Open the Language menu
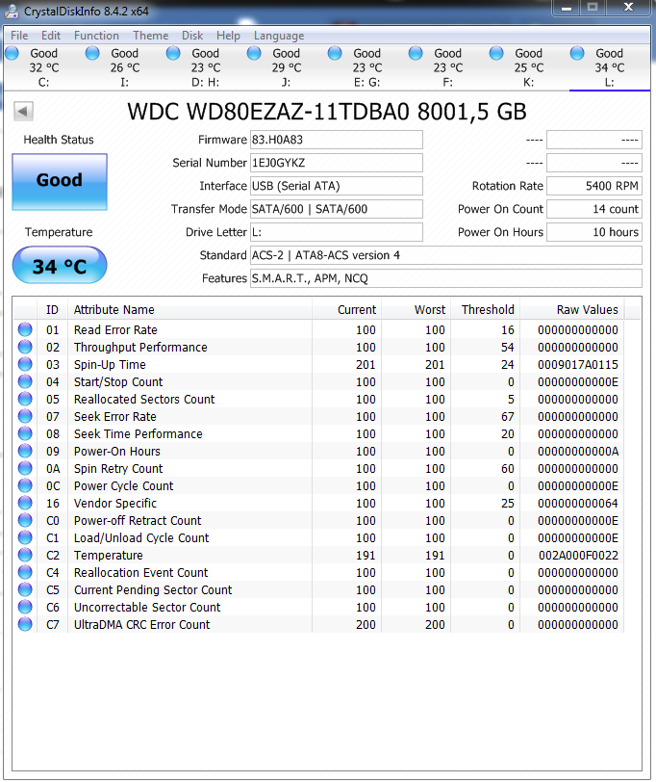Image resolution: width=656 pixels, height=782 pixels. [x=279, y=36]
